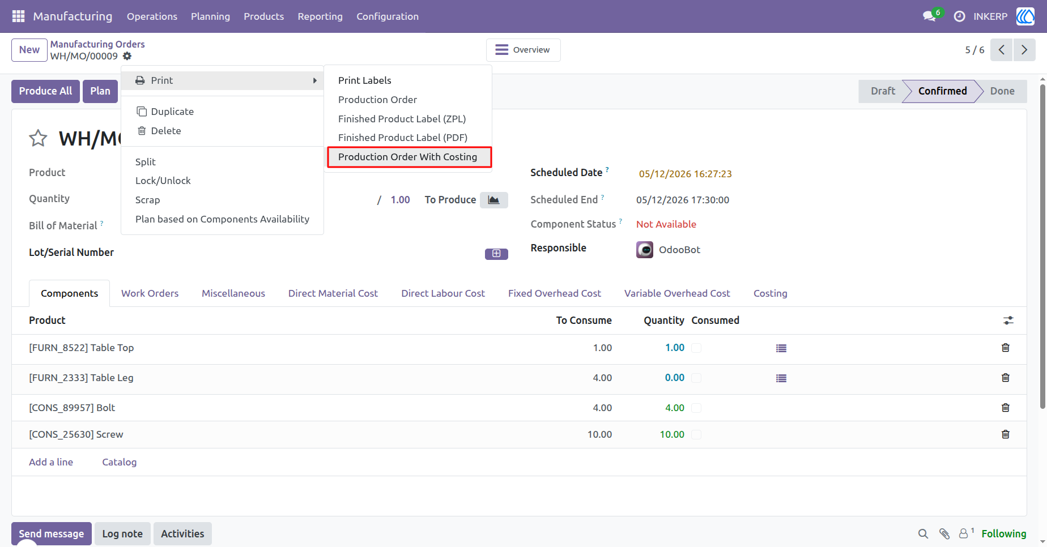Viewport: 1047px width, 547px height.
Task: Click the Done stage in status bar
Action: pos(1002,91)
